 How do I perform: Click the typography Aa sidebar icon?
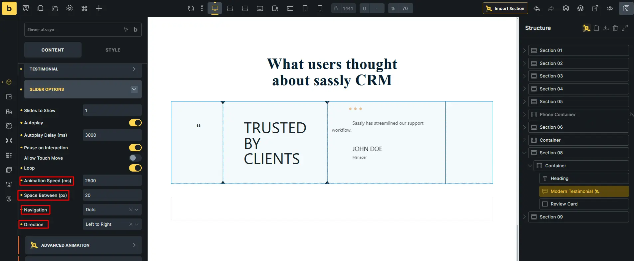pyautogui.click(x=9, y=111)
